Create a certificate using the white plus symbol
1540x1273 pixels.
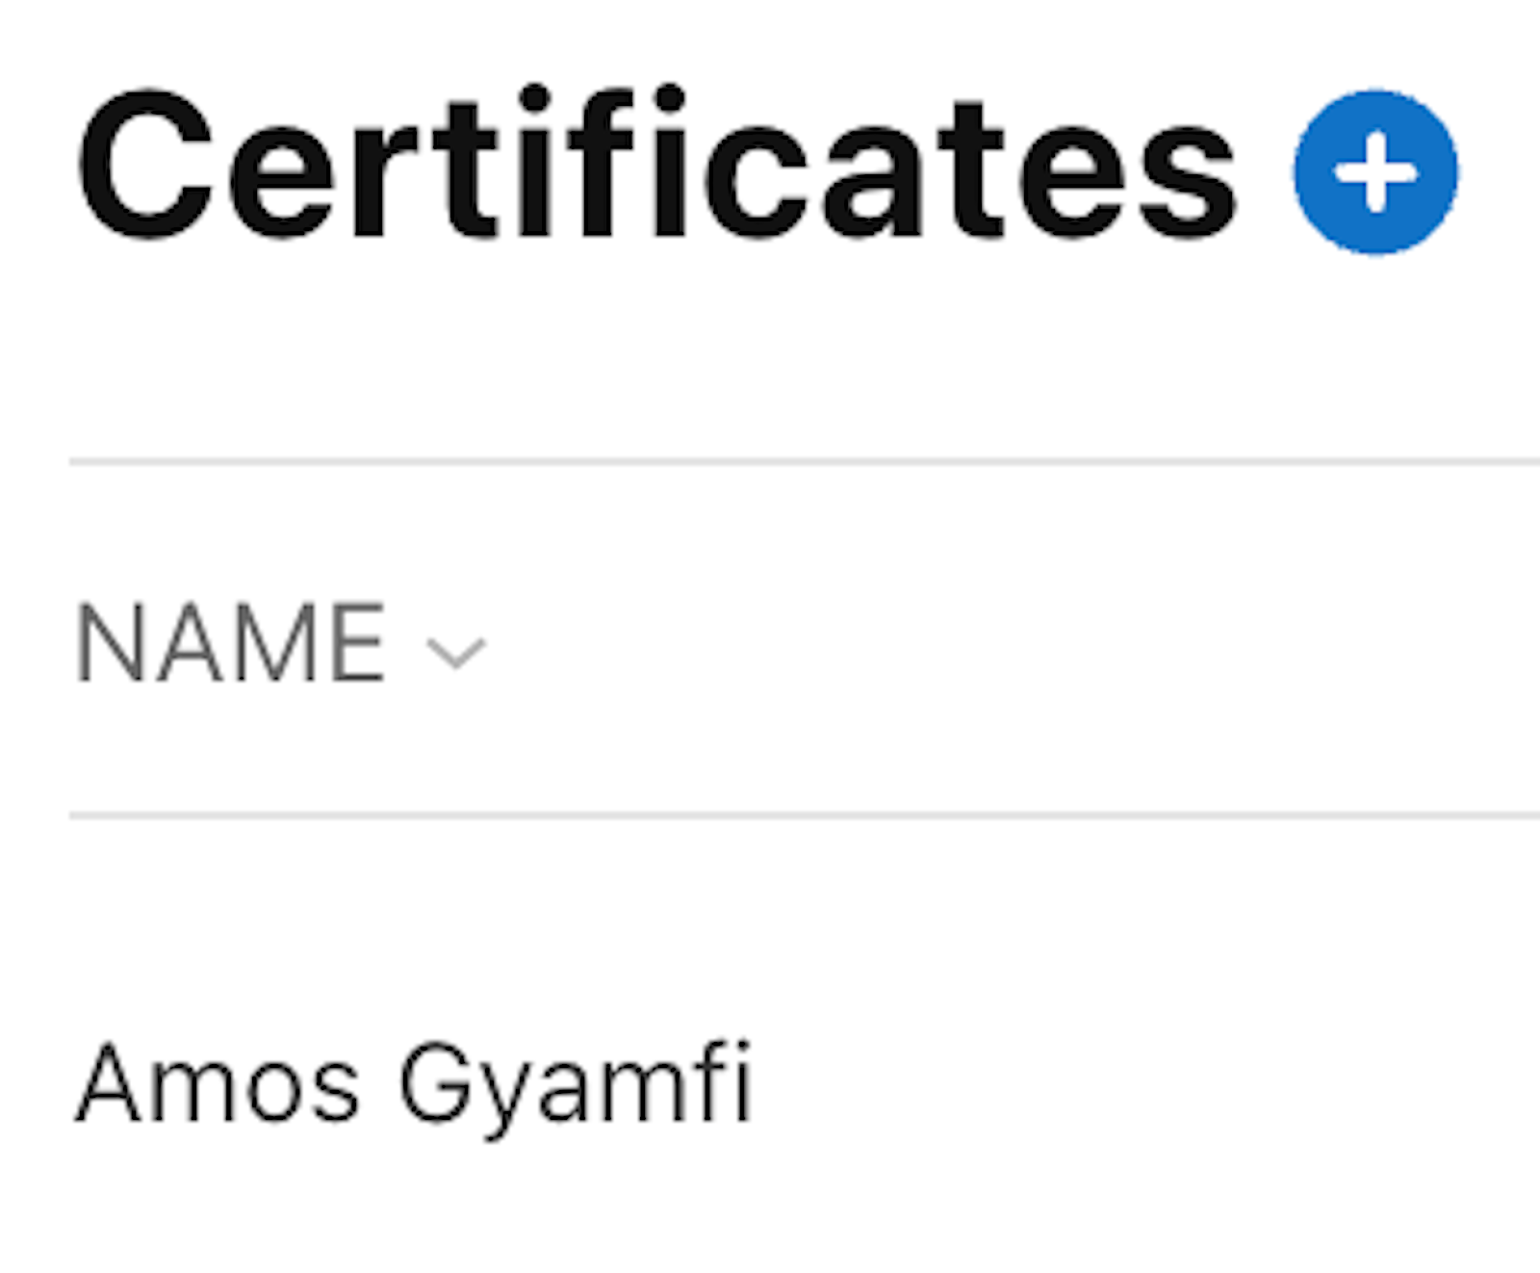pos(1375,172)
